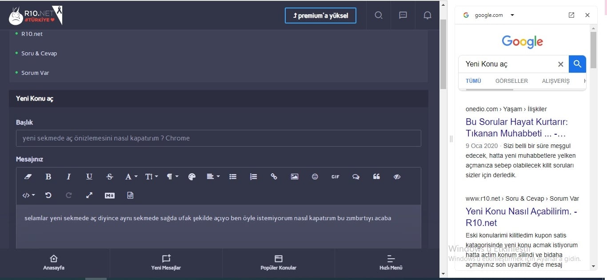
Task: Open the font family dropdown
Action: (131, 177)
